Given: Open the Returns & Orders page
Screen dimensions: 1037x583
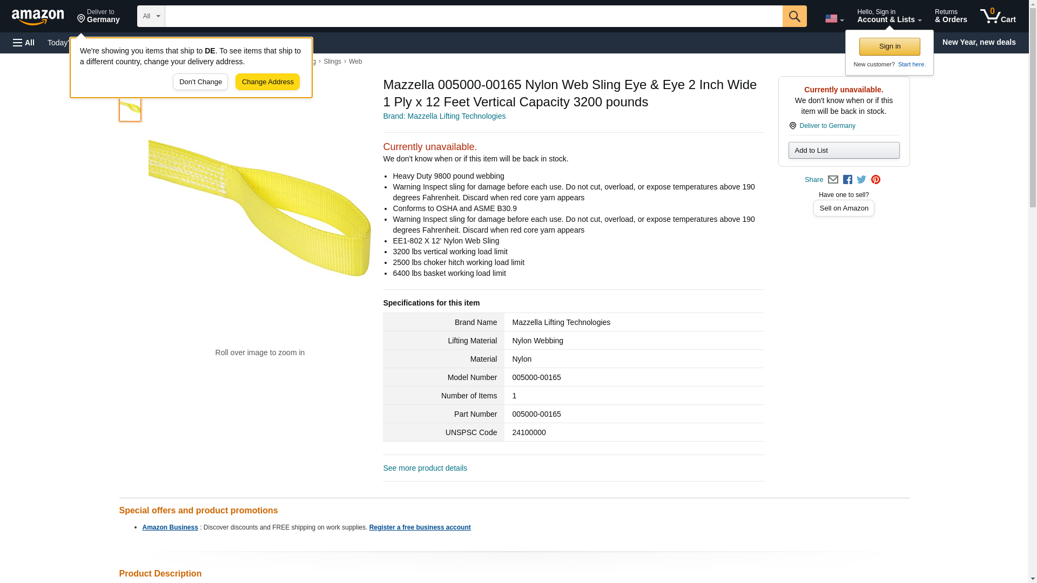Looking at the screenshot, I should [951, 16].
